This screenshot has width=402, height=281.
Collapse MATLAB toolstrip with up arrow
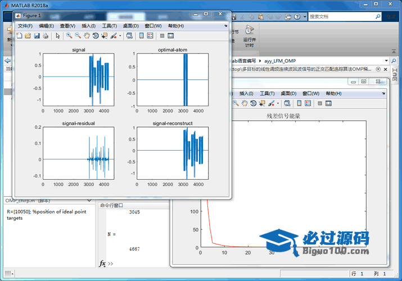pos(394,51)
